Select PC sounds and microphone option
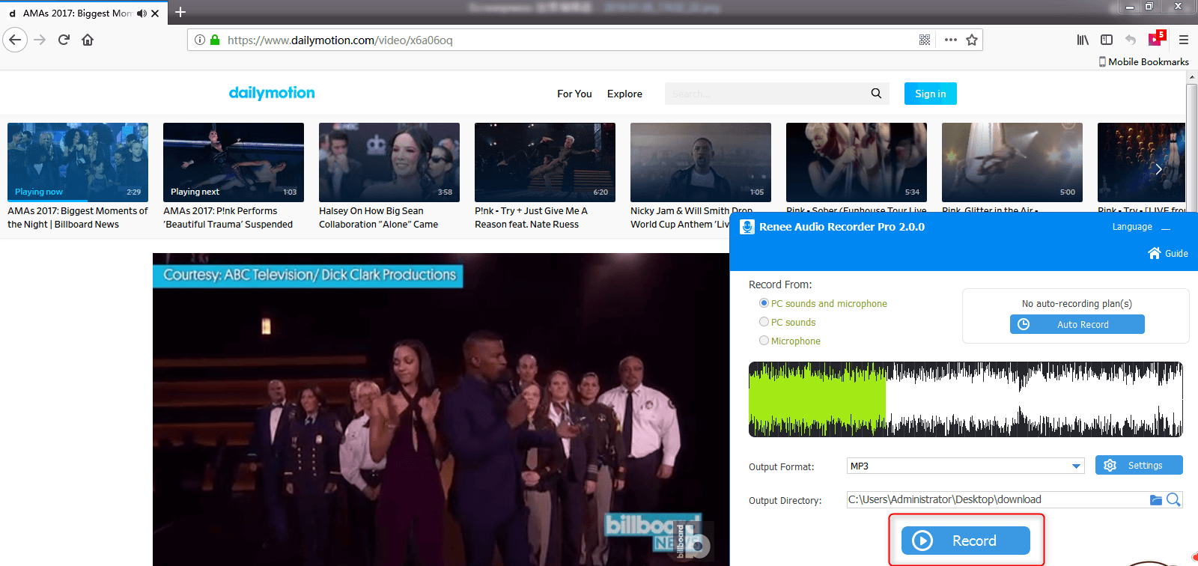This screenshot has height=566, width=1198. 764,303
